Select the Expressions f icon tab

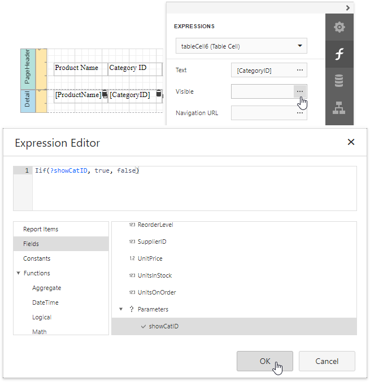tap(339, 54)
